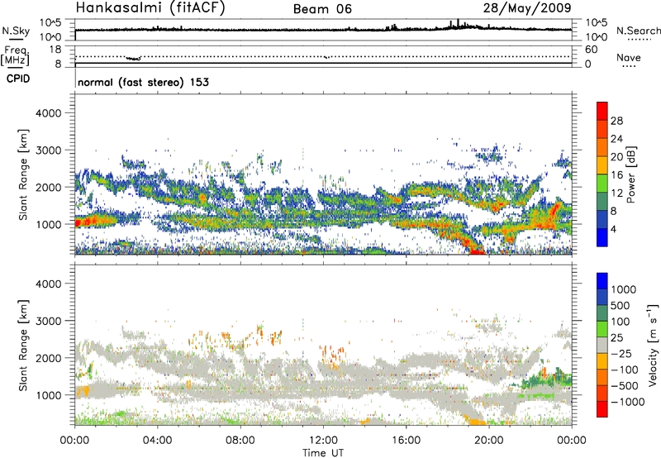Viewport: 661px width, 458px height.
Task: Pick the Power colorbar yellow 16–20 dB segment
Action: [602, 165]
